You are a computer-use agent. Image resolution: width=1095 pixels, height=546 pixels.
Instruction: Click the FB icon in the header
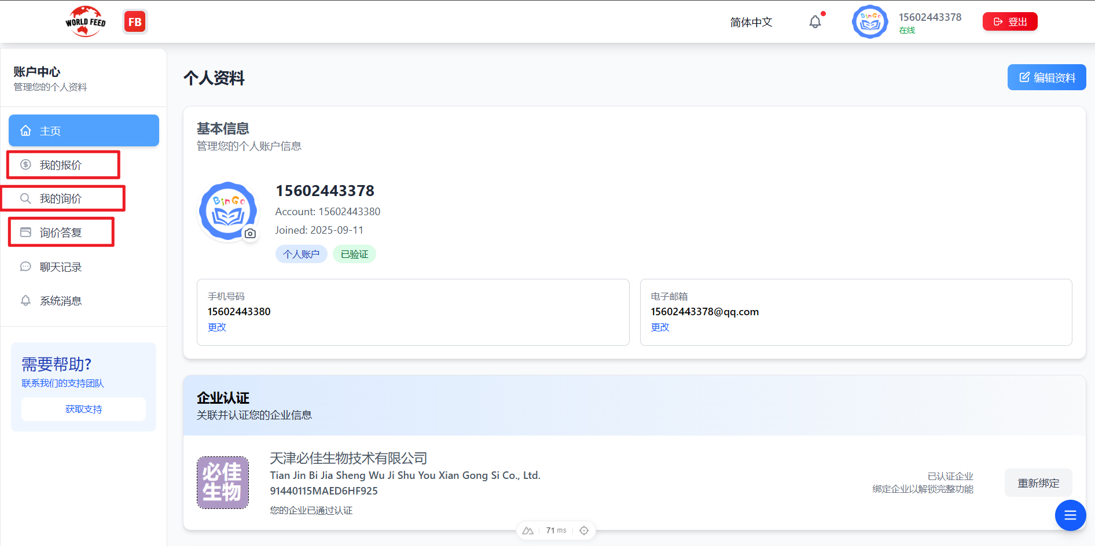pyautogui.click(x=135, y=21)
